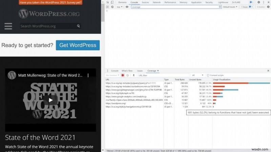Open the YouTube video three-dot options

pyautogui.click(x=88, y=75)
